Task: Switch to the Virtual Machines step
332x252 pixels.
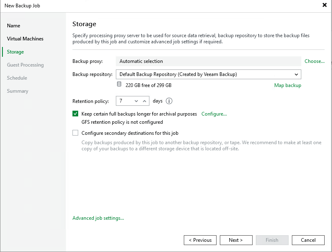Action: click(25, 38)
